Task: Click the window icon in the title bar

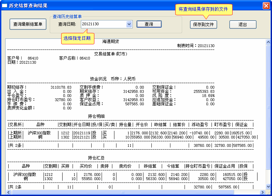Action: (x=4, y=6)
